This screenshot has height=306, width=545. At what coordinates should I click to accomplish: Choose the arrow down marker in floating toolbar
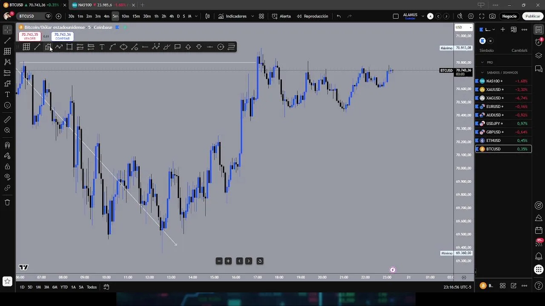[x=199, y=47]
